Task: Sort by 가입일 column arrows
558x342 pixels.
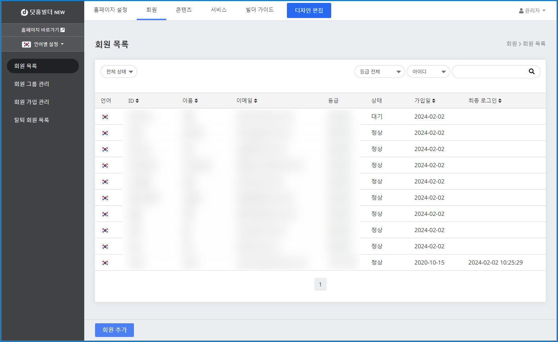Action: 434,101
